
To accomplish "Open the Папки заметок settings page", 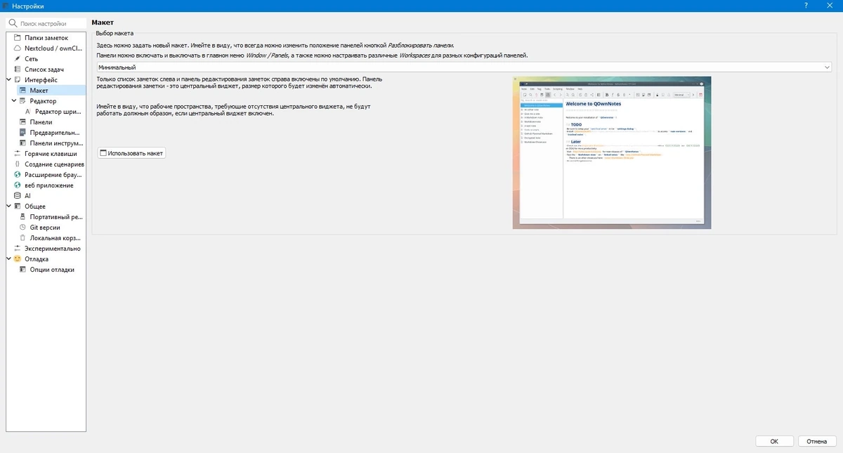I will (x=46, y=38).
